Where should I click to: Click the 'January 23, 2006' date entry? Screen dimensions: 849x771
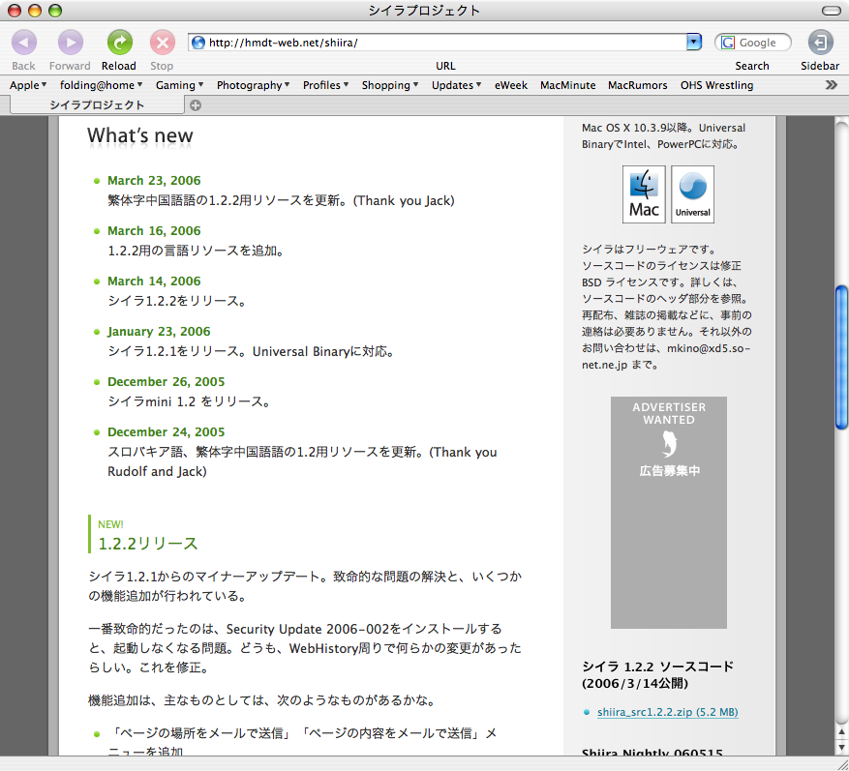coord(159,331)
